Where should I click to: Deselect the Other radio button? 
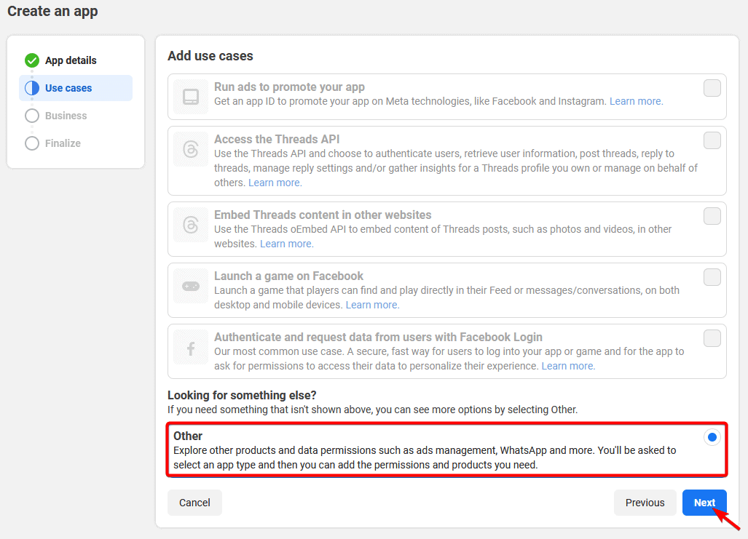(x=712, y=436)
